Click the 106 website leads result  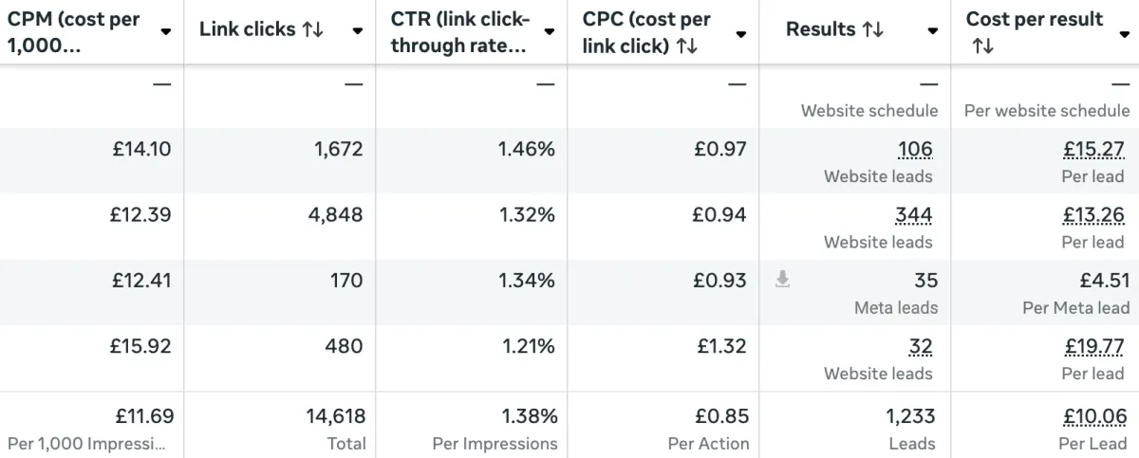pos(915,149)
